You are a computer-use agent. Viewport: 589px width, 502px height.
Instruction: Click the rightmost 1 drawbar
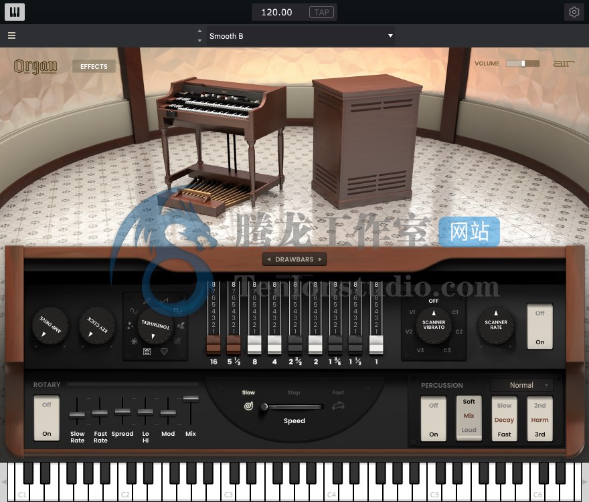pos(376,345)
